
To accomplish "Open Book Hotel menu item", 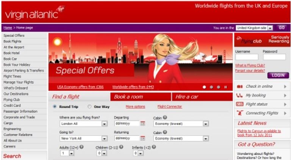I will 24,53.
